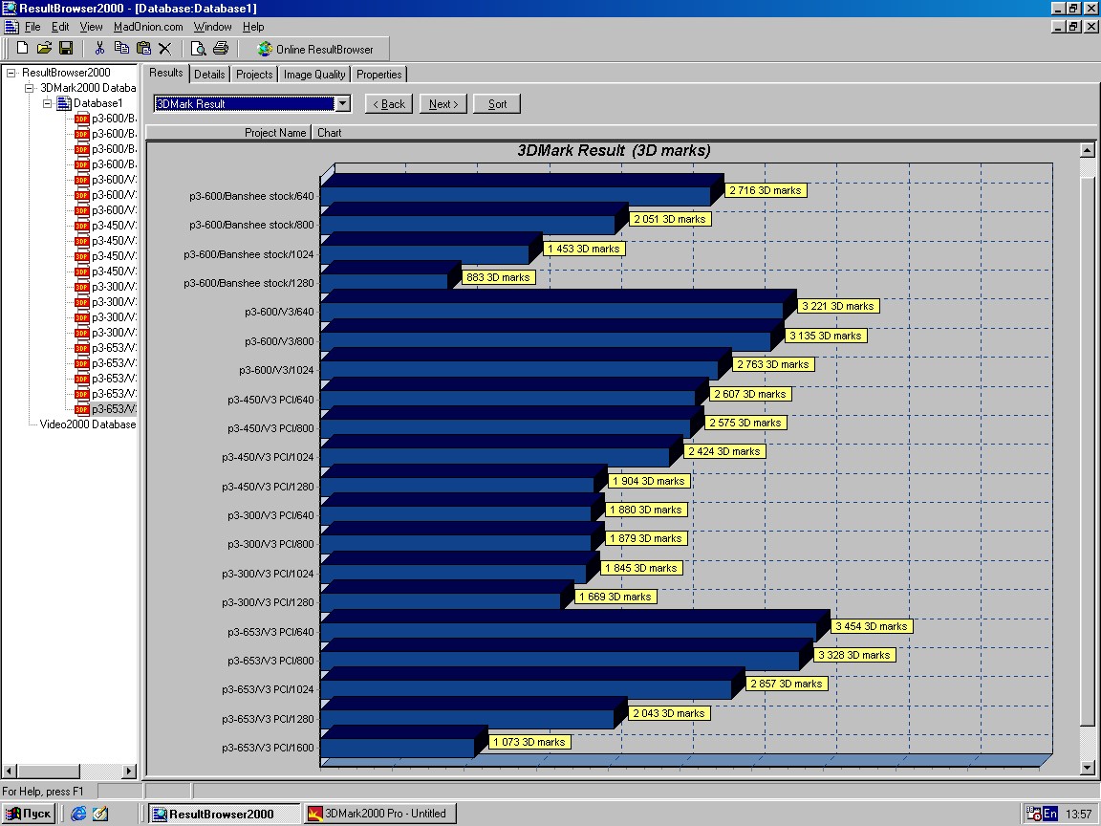Image resolution: width=1101 pixels, height=826 pixels.
Task: Click the Copy toolbar icon
Action: point(122,49)
